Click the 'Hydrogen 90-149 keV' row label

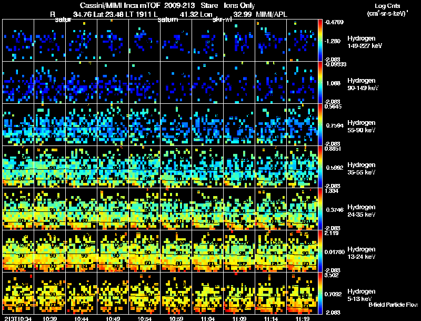(363, 84)
